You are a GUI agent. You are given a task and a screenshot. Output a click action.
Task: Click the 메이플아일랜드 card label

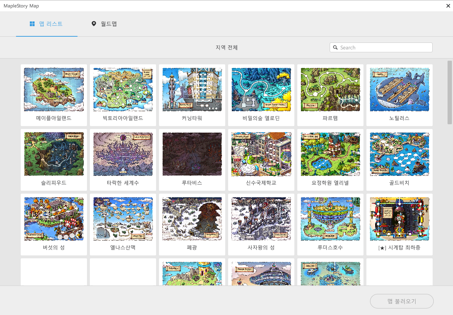click(x=54, y=118)
